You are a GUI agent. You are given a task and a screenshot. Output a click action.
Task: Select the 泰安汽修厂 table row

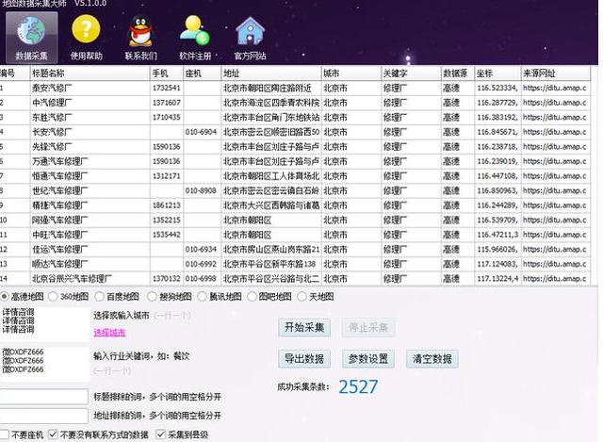(88, 88)
